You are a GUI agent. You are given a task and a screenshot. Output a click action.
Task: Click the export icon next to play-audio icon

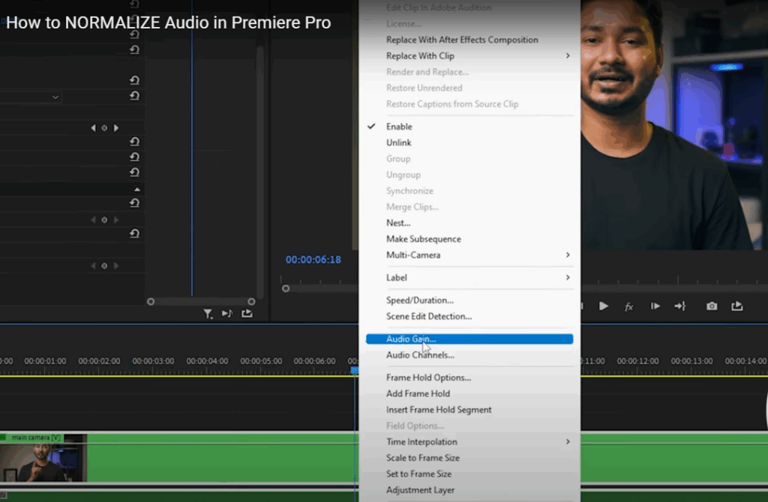247,313
